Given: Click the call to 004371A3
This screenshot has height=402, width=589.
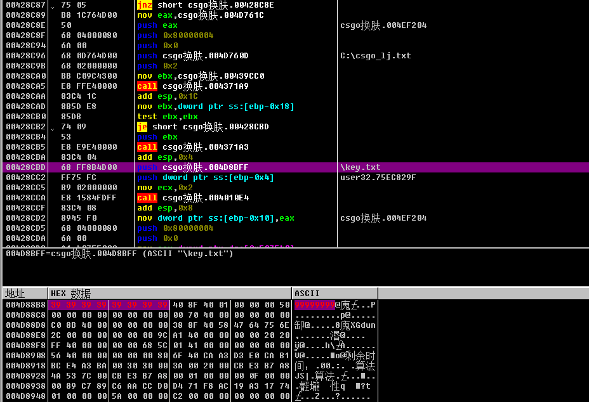Looking at the screenshot, I should point(193,147).
